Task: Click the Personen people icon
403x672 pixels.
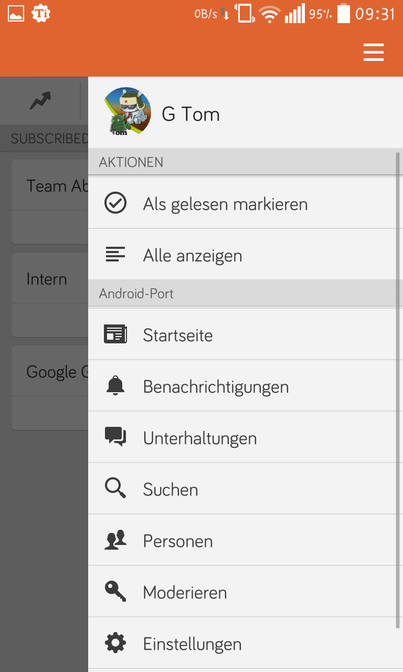Action: pyautogui.click(x=115, y=540)
